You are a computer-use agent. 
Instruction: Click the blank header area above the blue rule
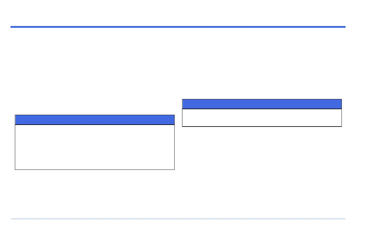coord(178,14)
